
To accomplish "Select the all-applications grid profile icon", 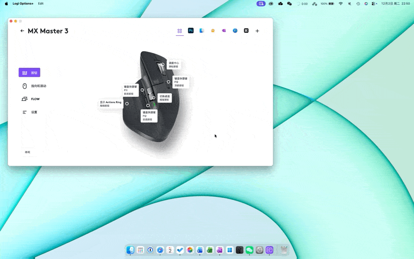I will (x=180, y=31).
